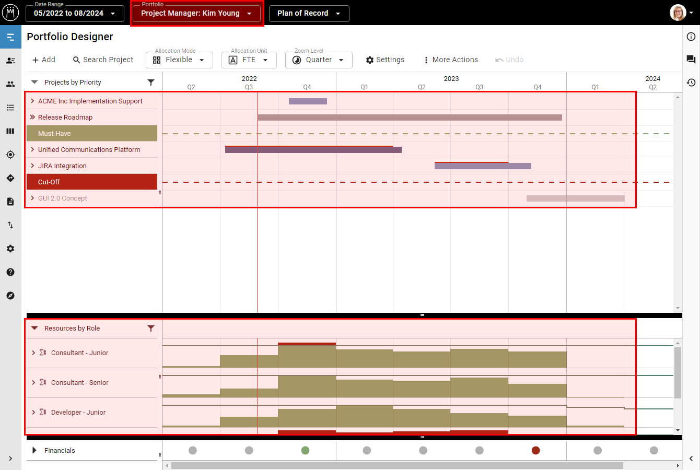Click the user profile avatar
Image resolution: width=700 pixels, height=470 pixels.
click(678, 13)
